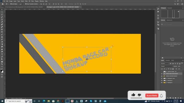The height and width of the screenshot is (103, 184).
Task: Open the Window menu
Action: (x=42, y=1)
